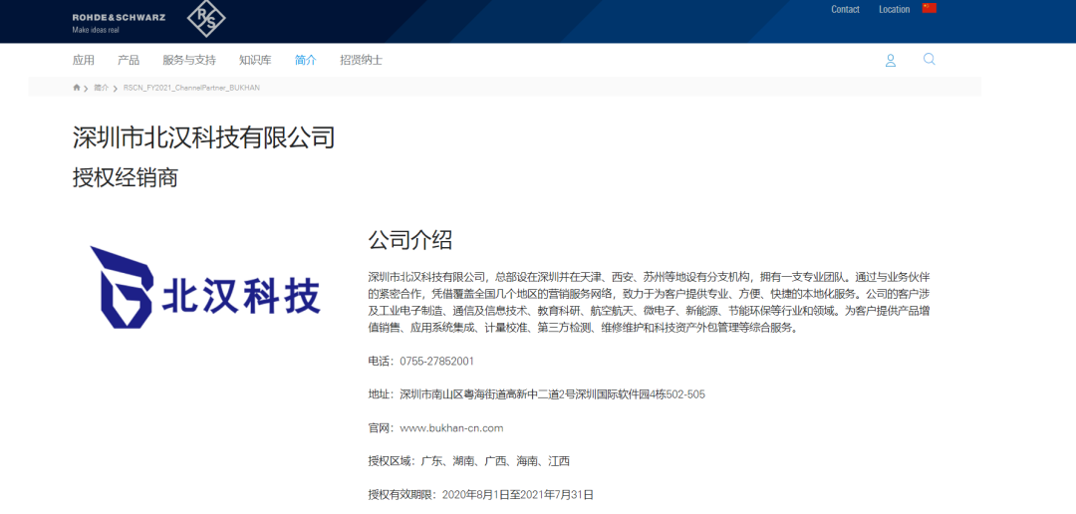Open the 服务与支持 menu
This screenshot has width=1076, height=514.
189,61
